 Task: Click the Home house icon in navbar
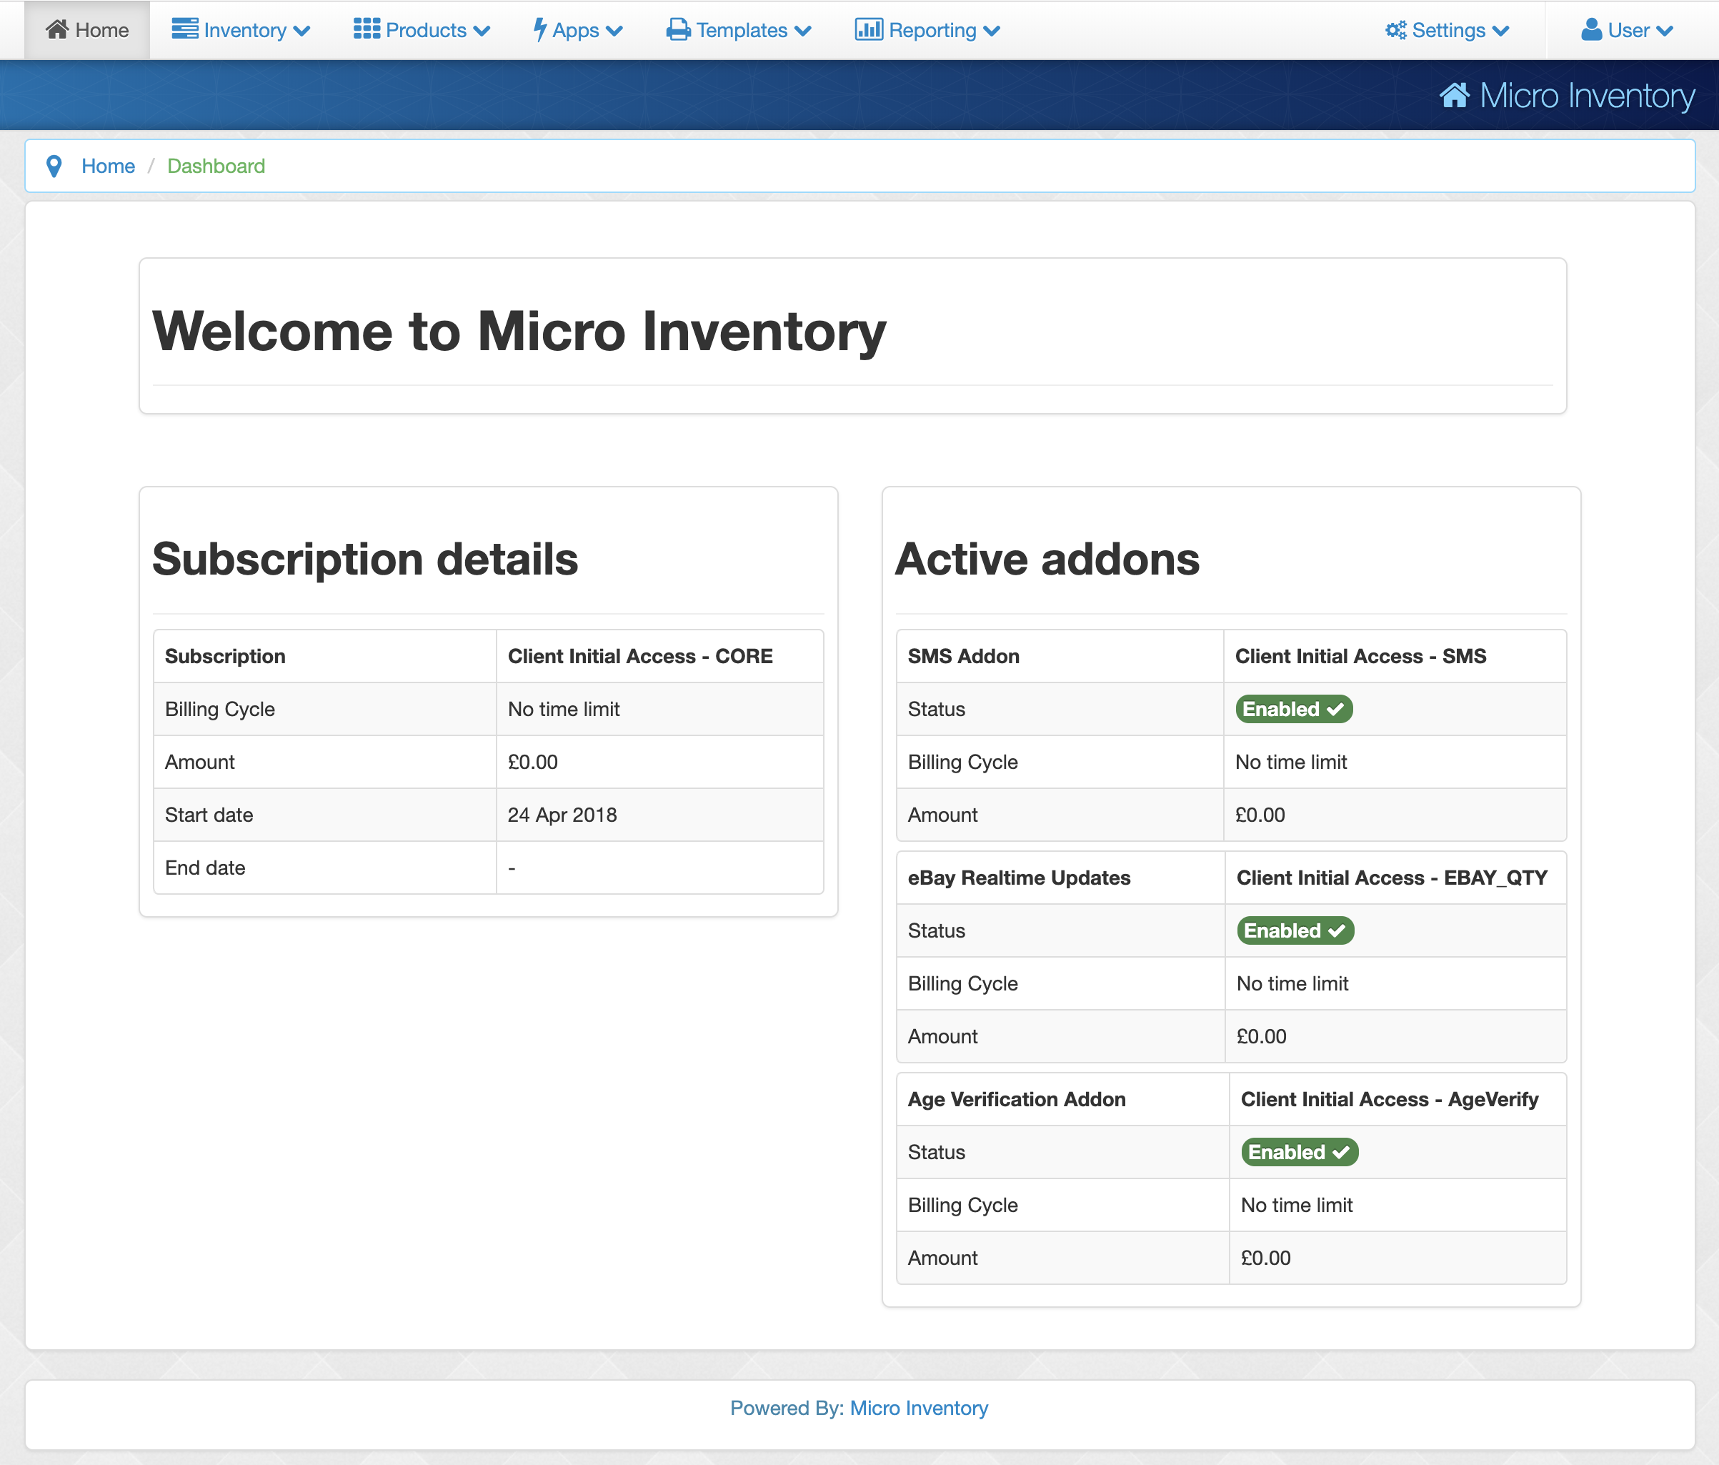pos(57,30)
